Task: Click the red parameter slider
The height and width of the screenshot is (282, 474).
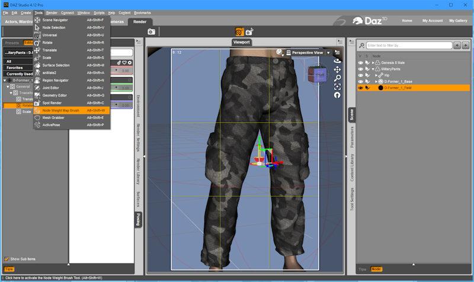Action: [121, 70]
